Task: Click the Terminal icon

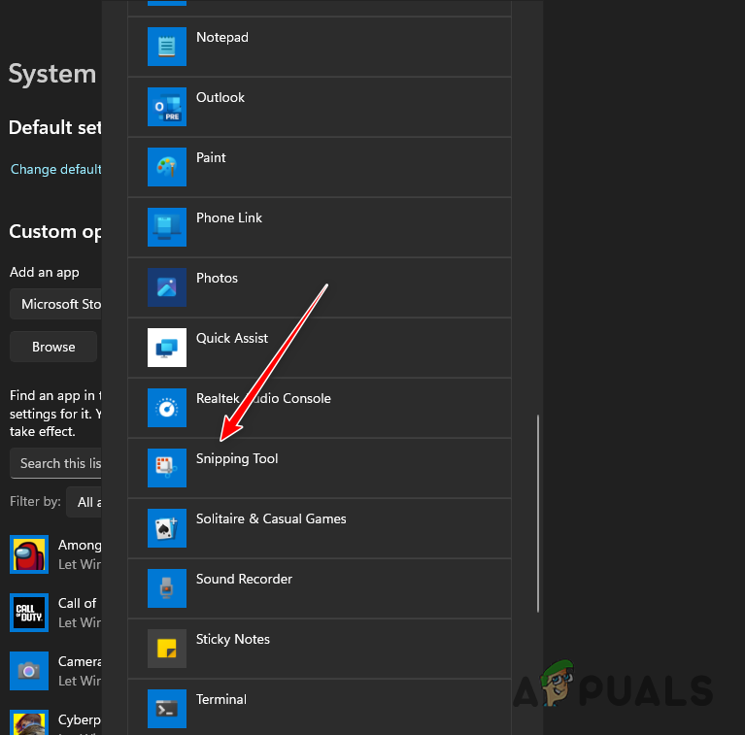Action: [167, 709]
